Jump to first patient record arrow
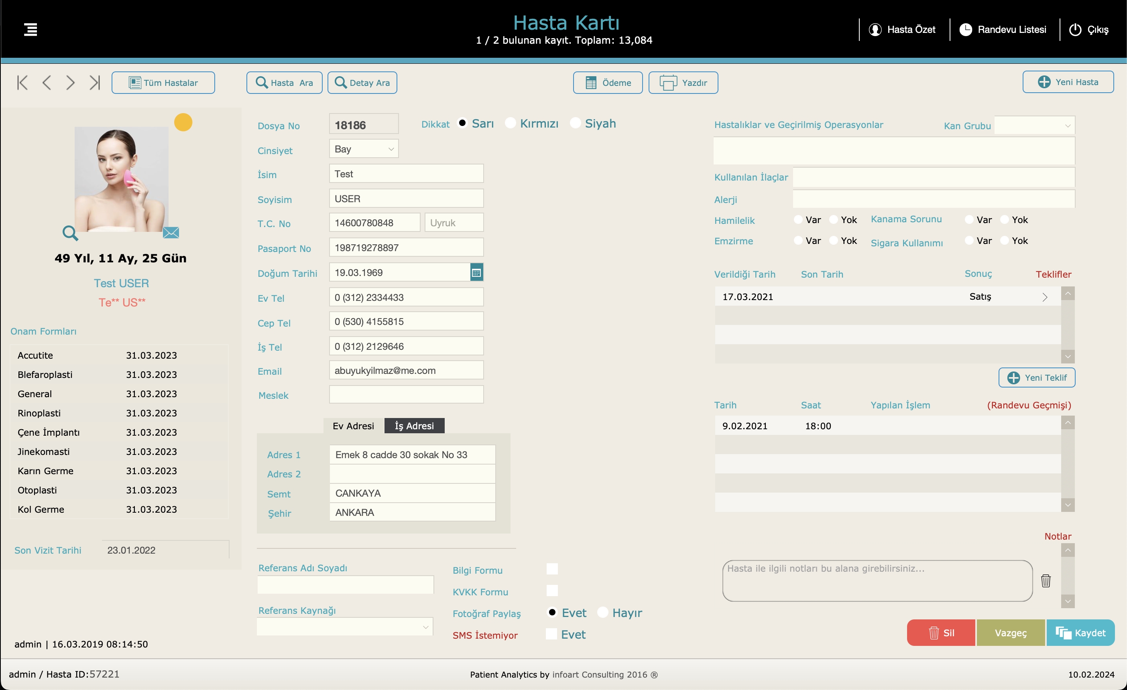This screenshot has width=1127, height=690. tap(22, 82)
